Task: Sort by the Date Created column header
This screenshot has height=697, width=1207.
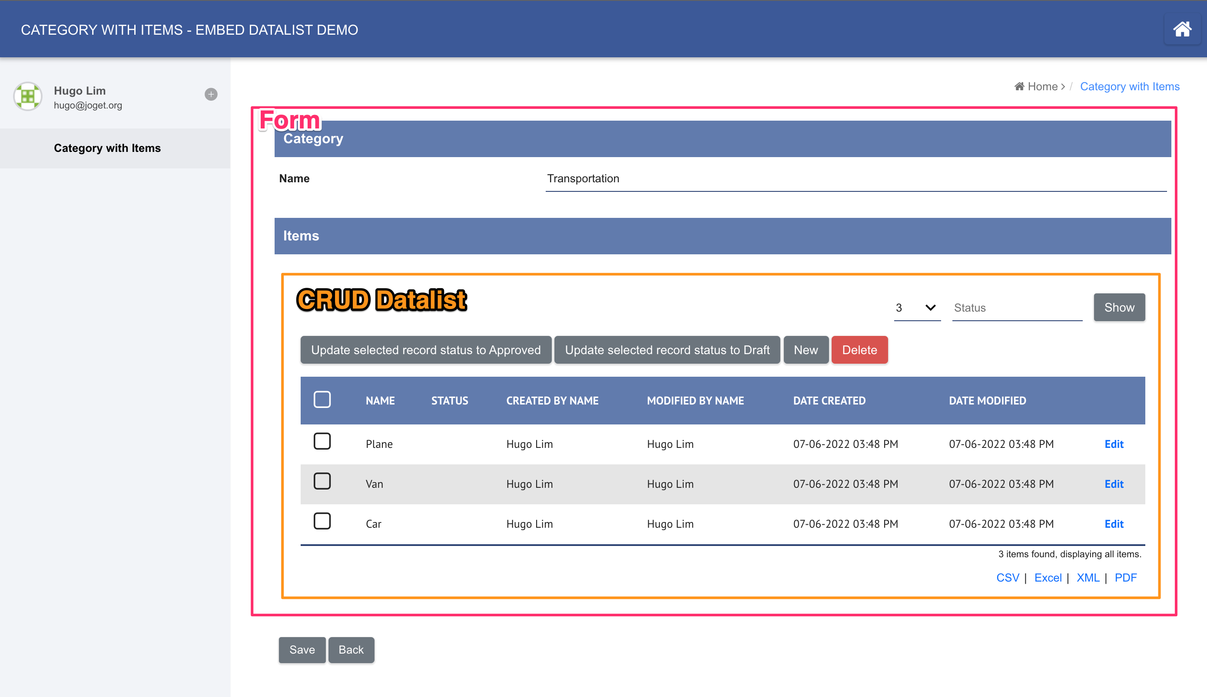Action: pos(829,401)
